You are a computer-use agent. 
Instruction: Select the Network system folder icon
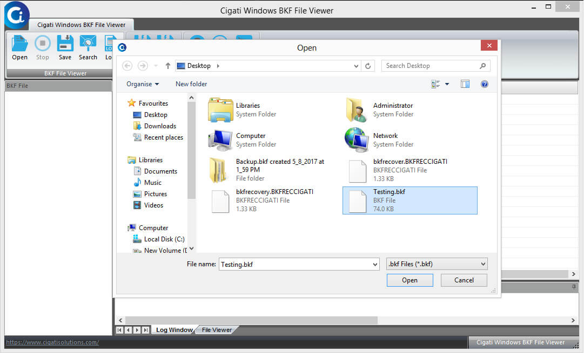coord(356,140)
